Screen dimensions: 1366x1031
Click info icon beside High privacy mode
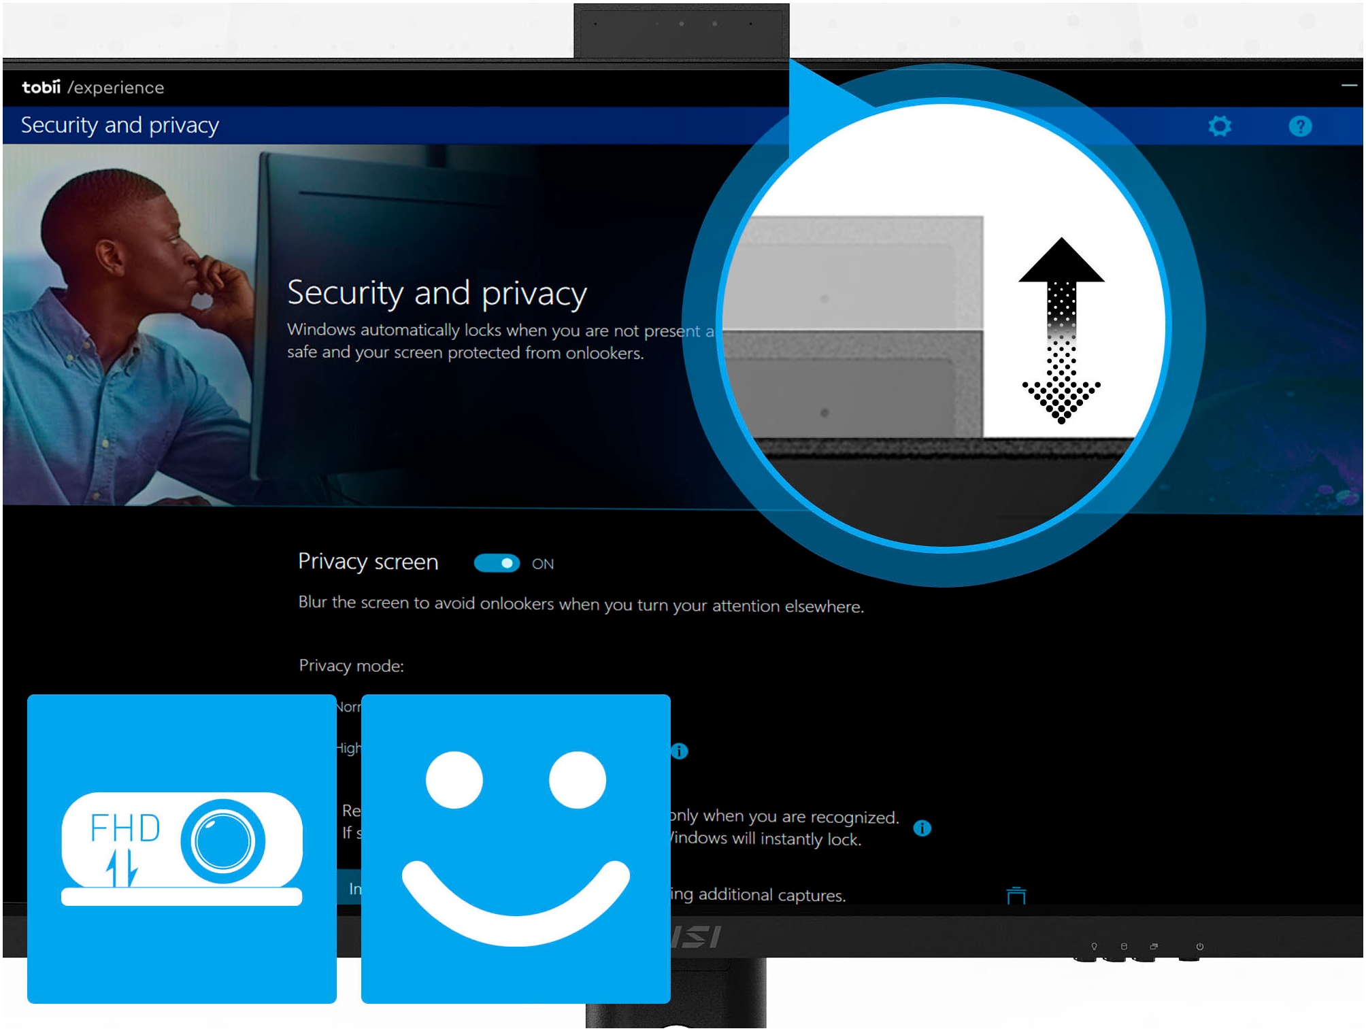(680, 751)
